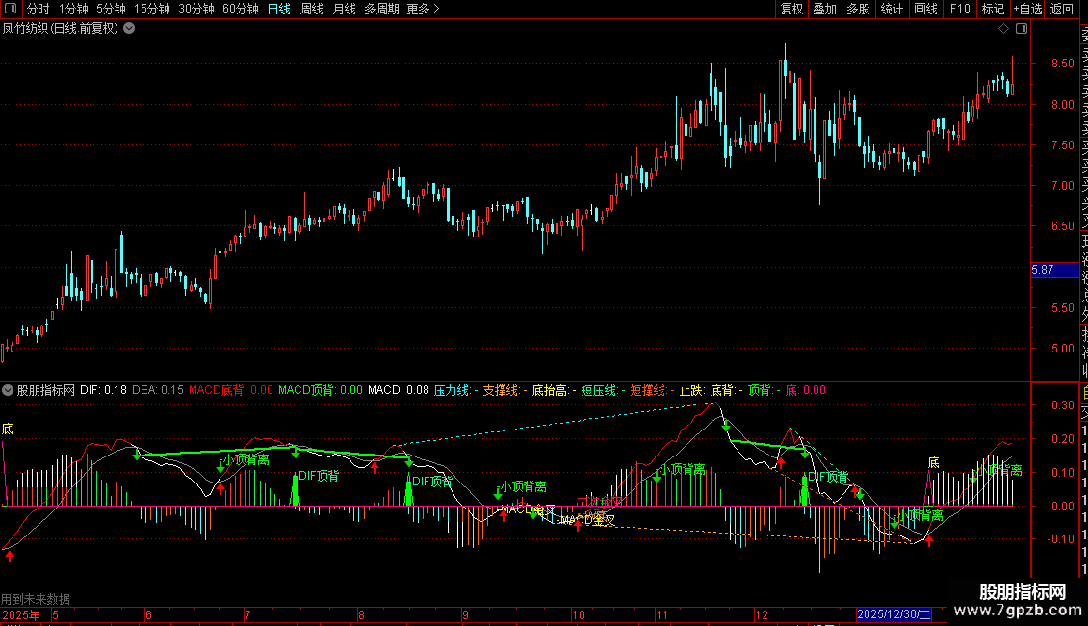The height and width of the screenshot is (626, 1088).
Task: Switch to 分时 chart period
Action: point(39,9)
